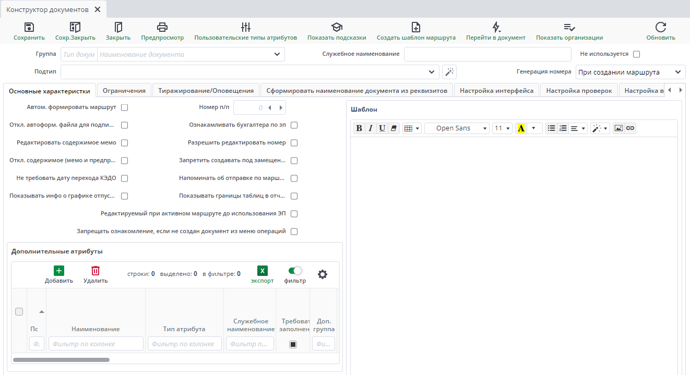Open print preview via Предпросмотр icon
690x375 pixels.
162,28
